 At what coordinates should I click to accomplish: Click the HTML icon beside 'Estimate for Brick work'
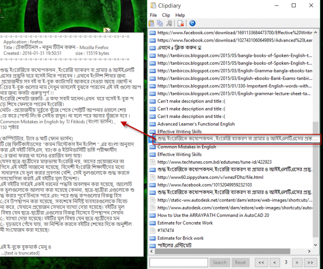click(x=152, y=238)
